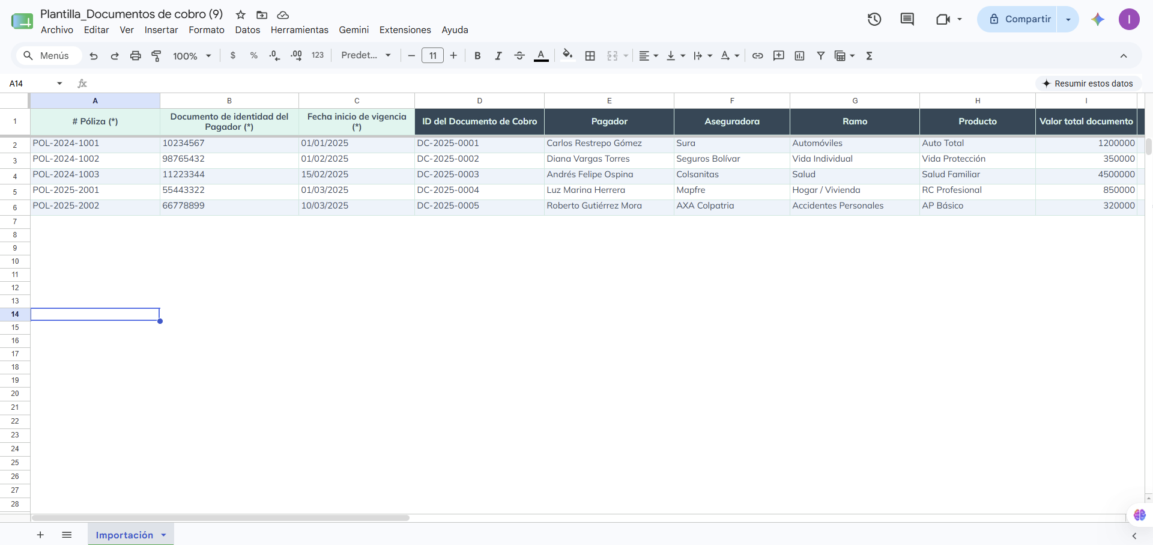Screen dimensions: 1153x545
Task: Open fill color picker
Action: coord(567,55)
